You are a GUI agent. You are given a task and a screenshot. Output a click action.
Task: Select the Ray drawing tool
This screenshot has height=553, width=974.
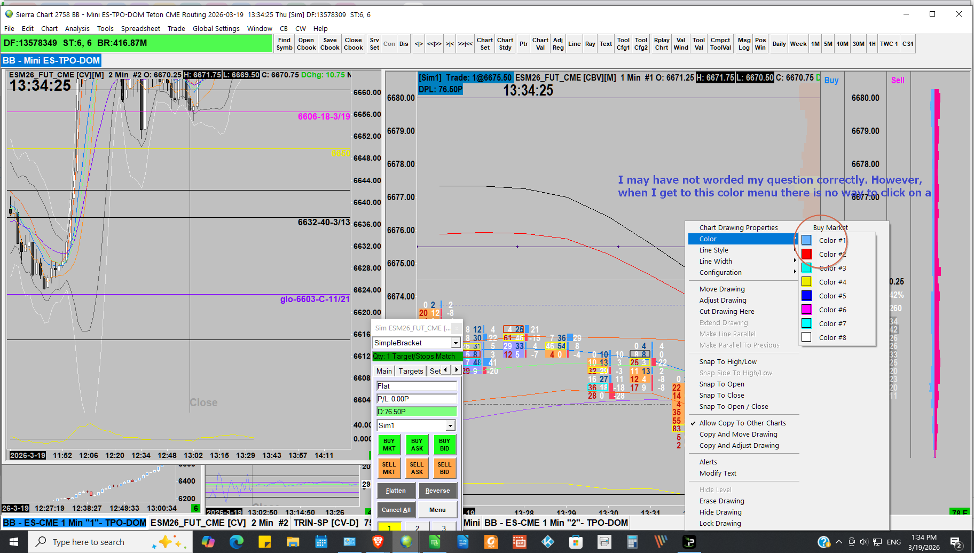pos(590,44)
